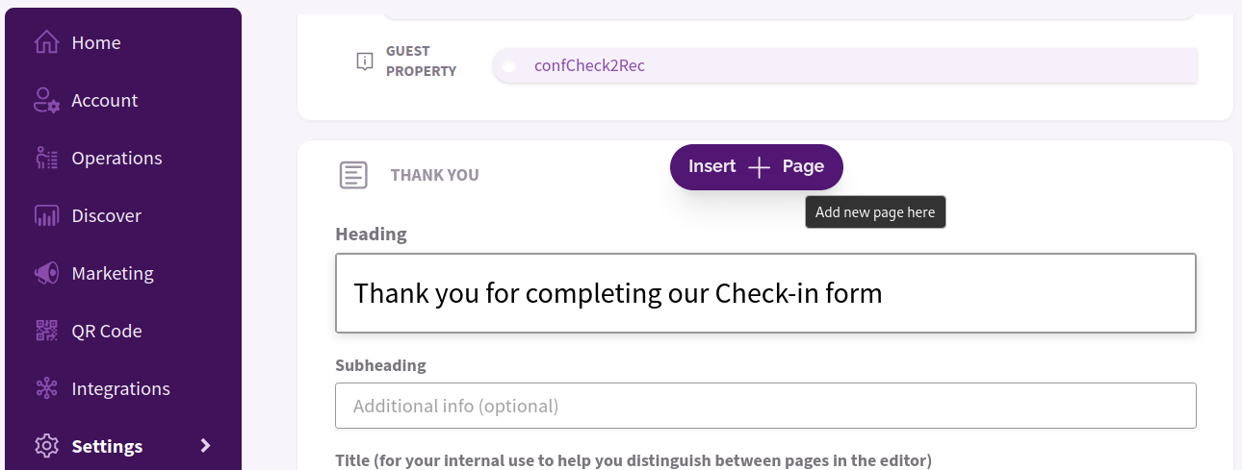Go to the Operations menu item
This screenshot has height=470, width=1242.
tap(116, 159)
